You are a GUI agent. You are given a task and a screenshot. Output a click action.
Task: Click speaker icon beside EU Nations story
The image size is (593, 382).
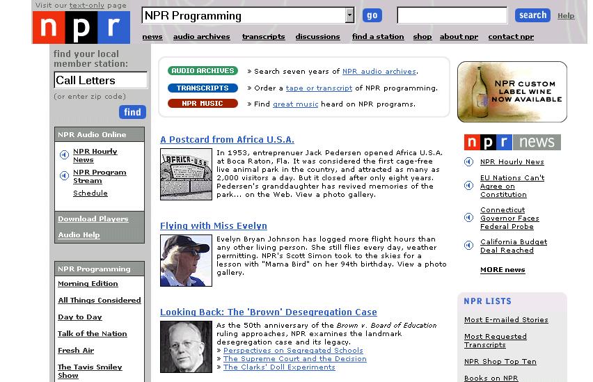pos(468,185)
